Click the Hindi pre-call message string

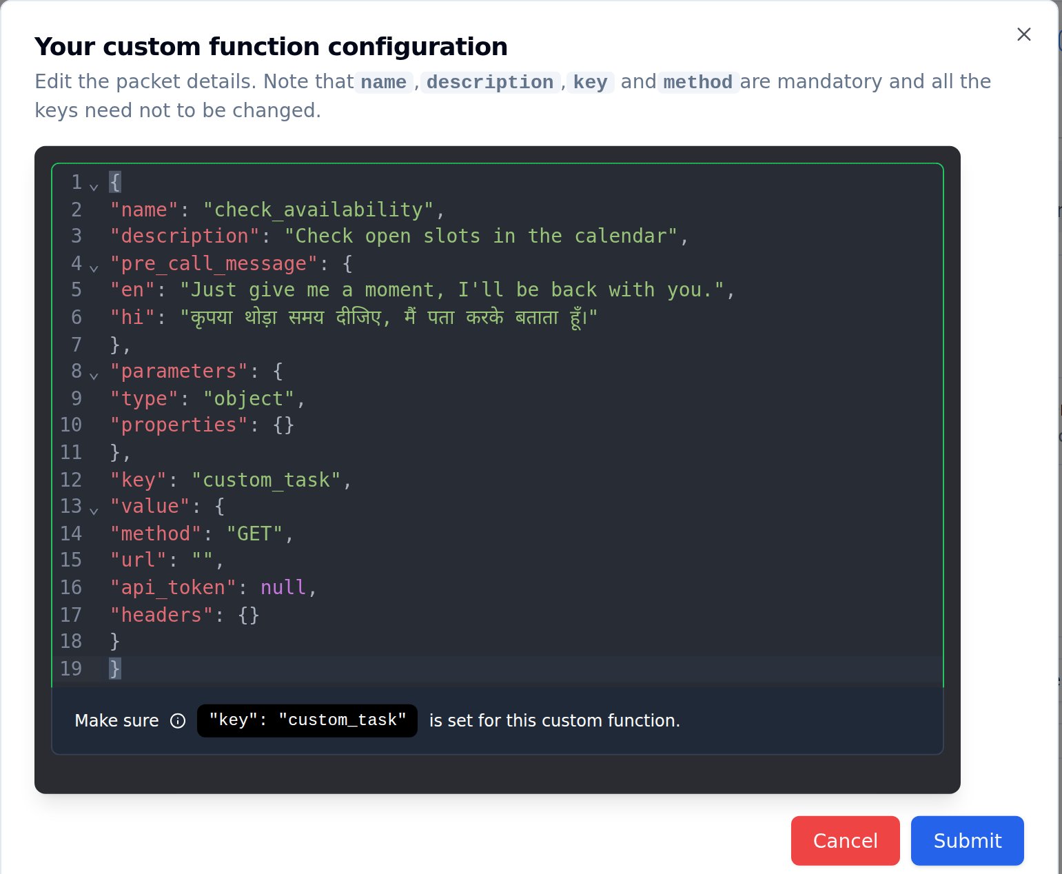[x=389, y=318]
